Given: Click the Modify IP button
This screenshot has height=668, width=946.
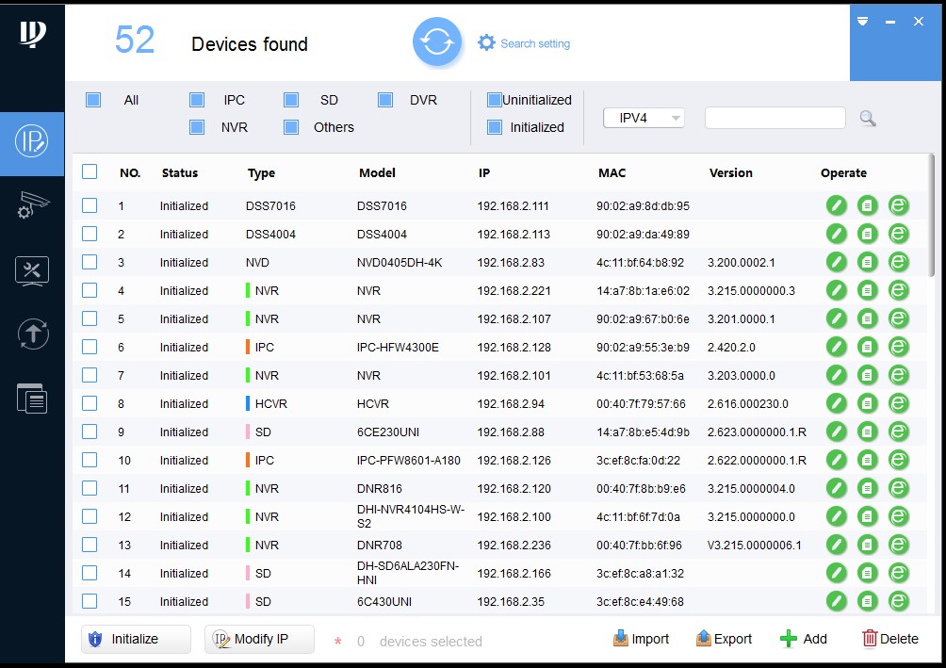Looking at the screenshot, I should pyautogui.click(x=259, y=639).
